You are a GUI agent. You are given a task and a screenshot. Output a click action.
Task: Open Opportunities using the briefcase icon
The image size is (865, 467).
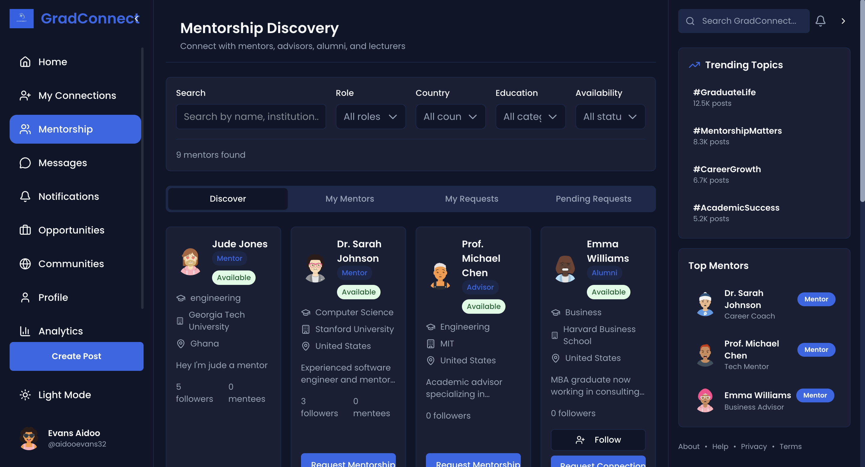25,230
